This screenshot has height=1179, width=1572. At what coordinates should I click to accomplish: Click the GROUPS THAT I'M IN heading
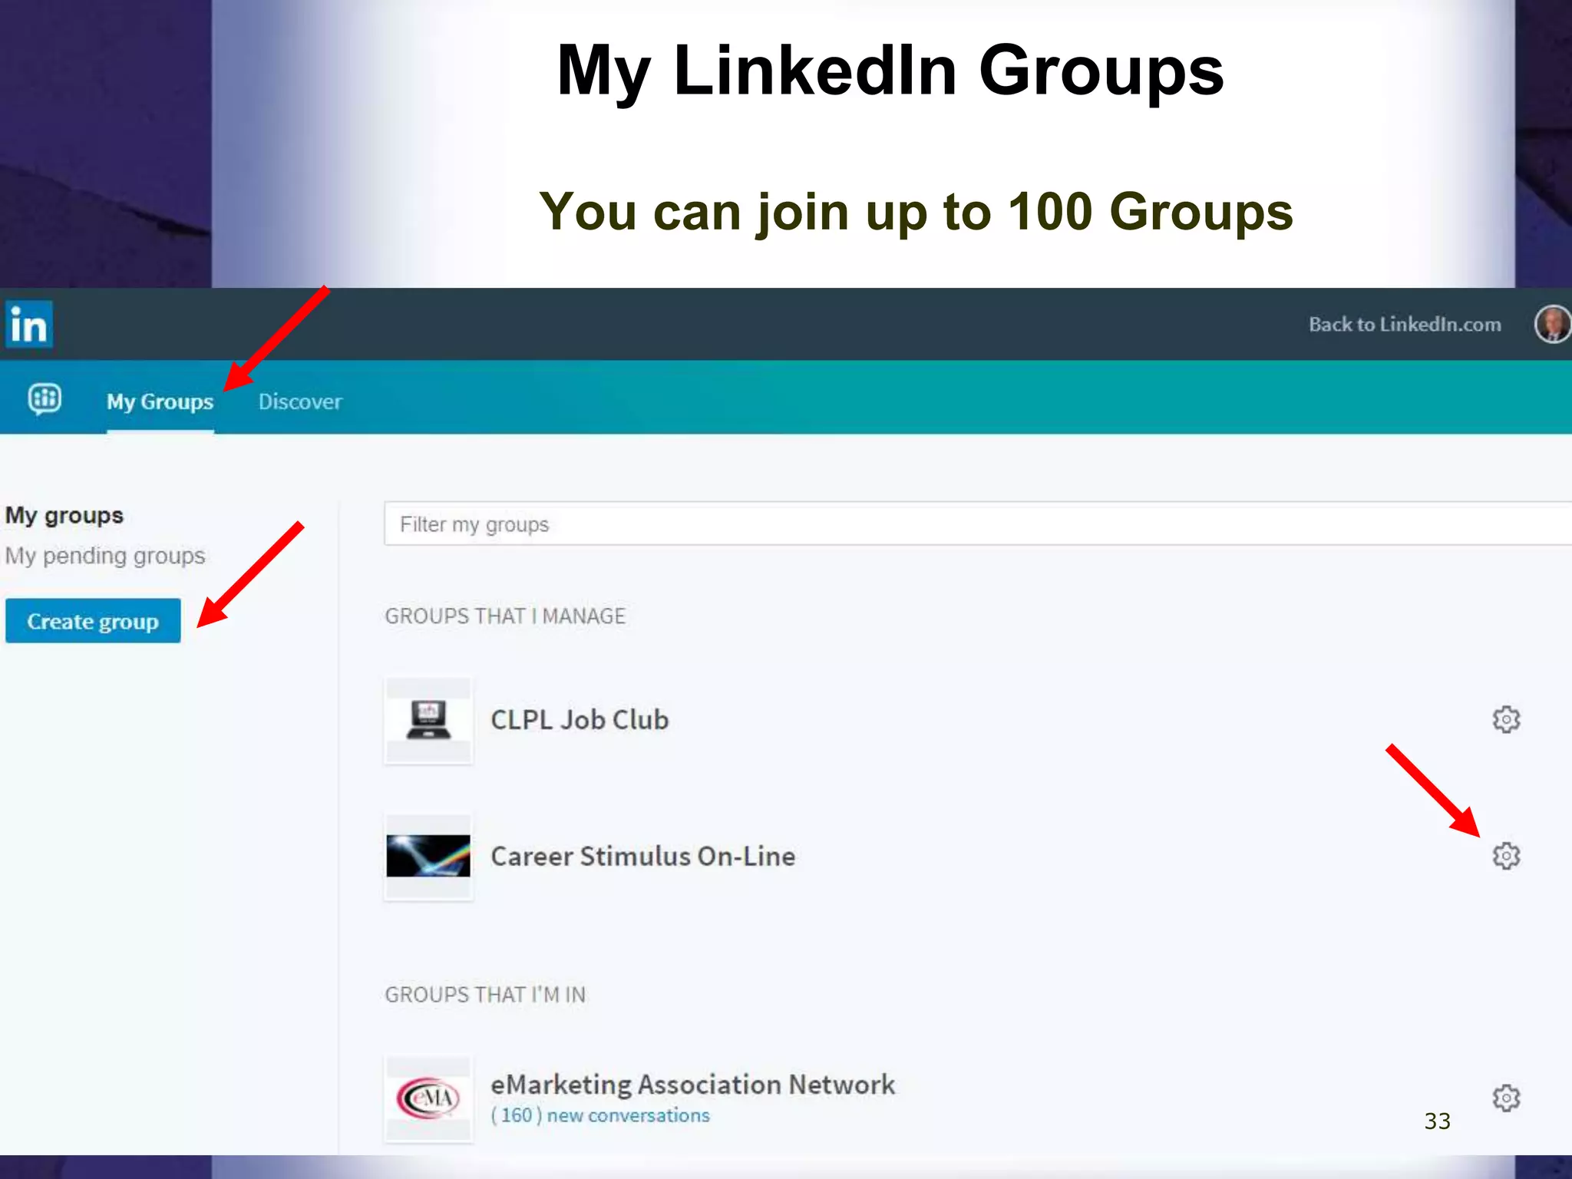click(485, 994)
